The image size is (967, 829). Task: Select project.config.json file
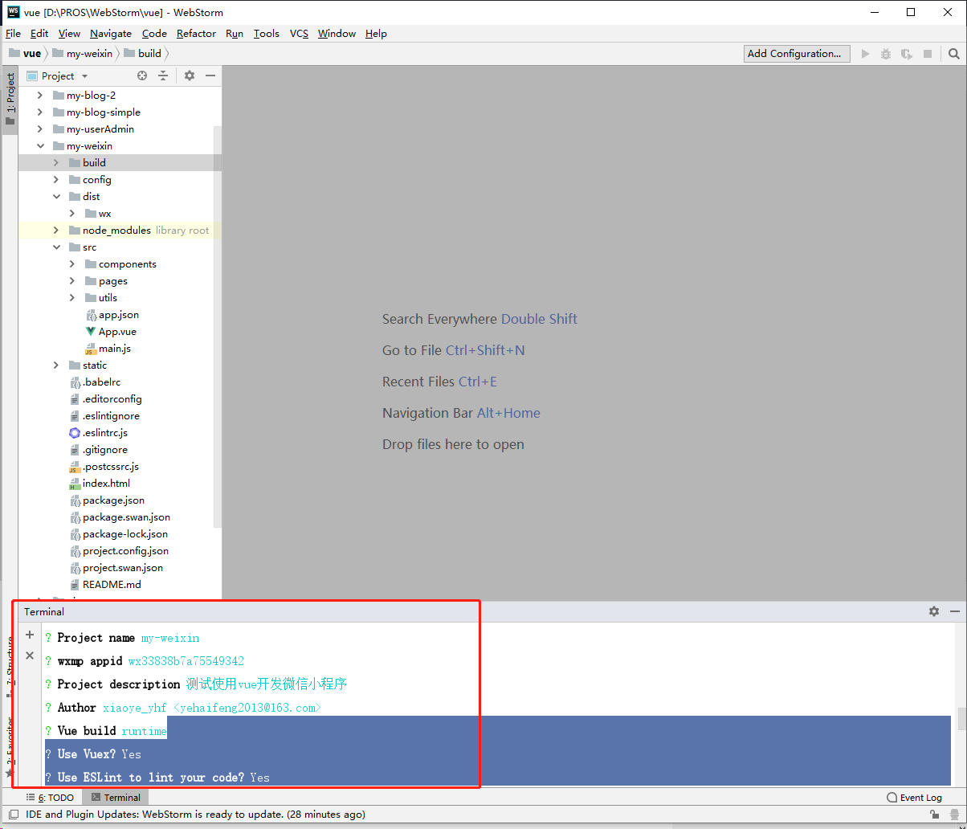[x=125, y=550]
